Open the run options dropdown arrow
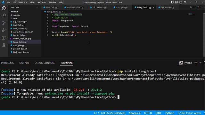205x115 pixels. (194, 7)
